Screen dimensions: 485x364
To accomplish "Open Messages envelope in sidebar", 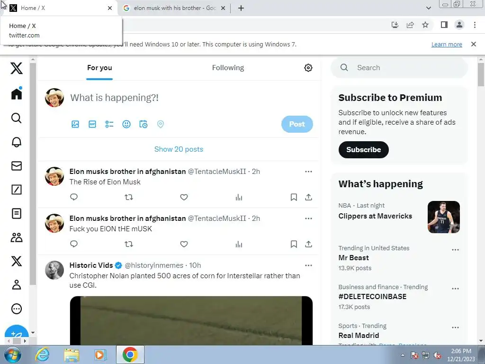I will click(17, 166).
